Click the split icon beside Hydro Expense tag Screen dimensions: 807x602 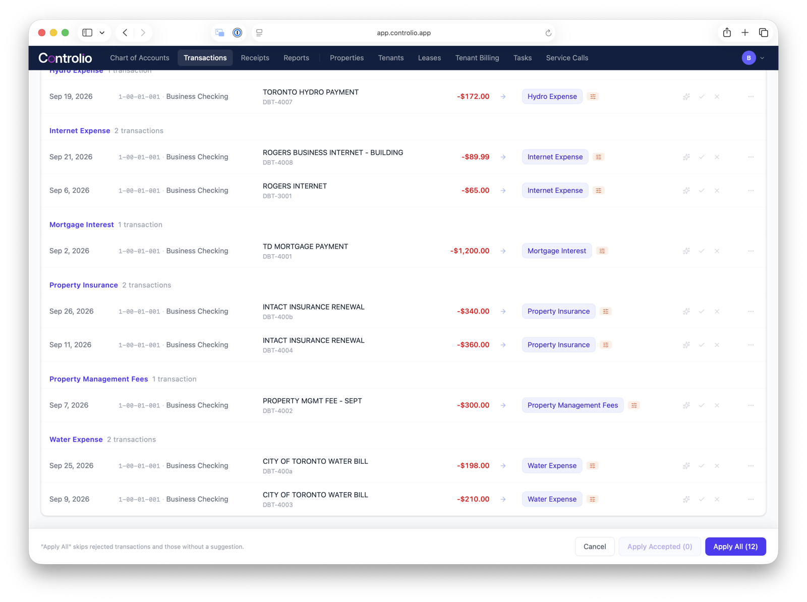593,96
